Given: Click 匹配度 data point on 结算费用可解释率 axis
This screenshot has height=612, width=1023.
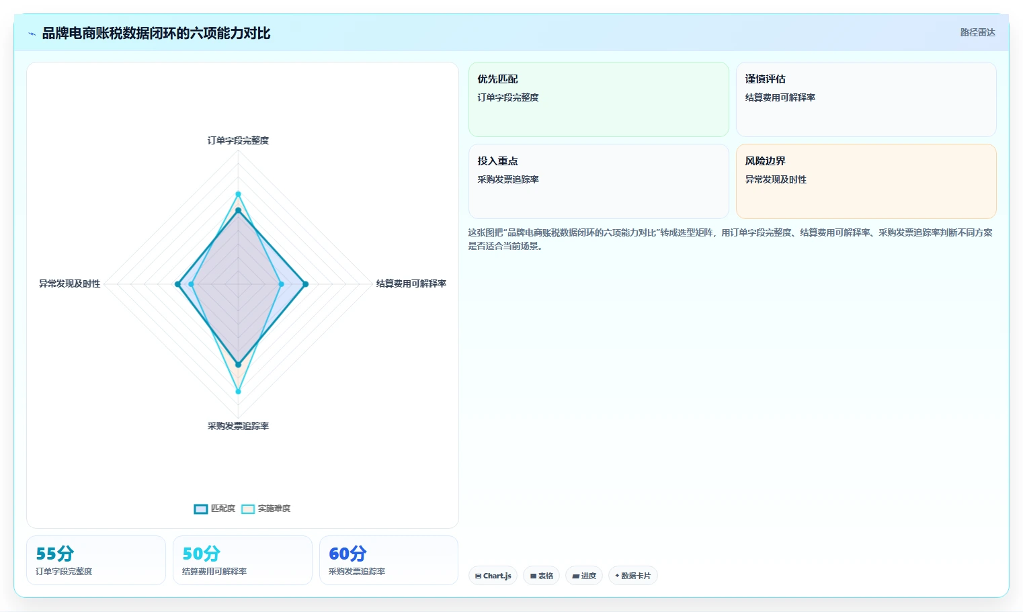Looking at the screenshot, I should [305, 284].
